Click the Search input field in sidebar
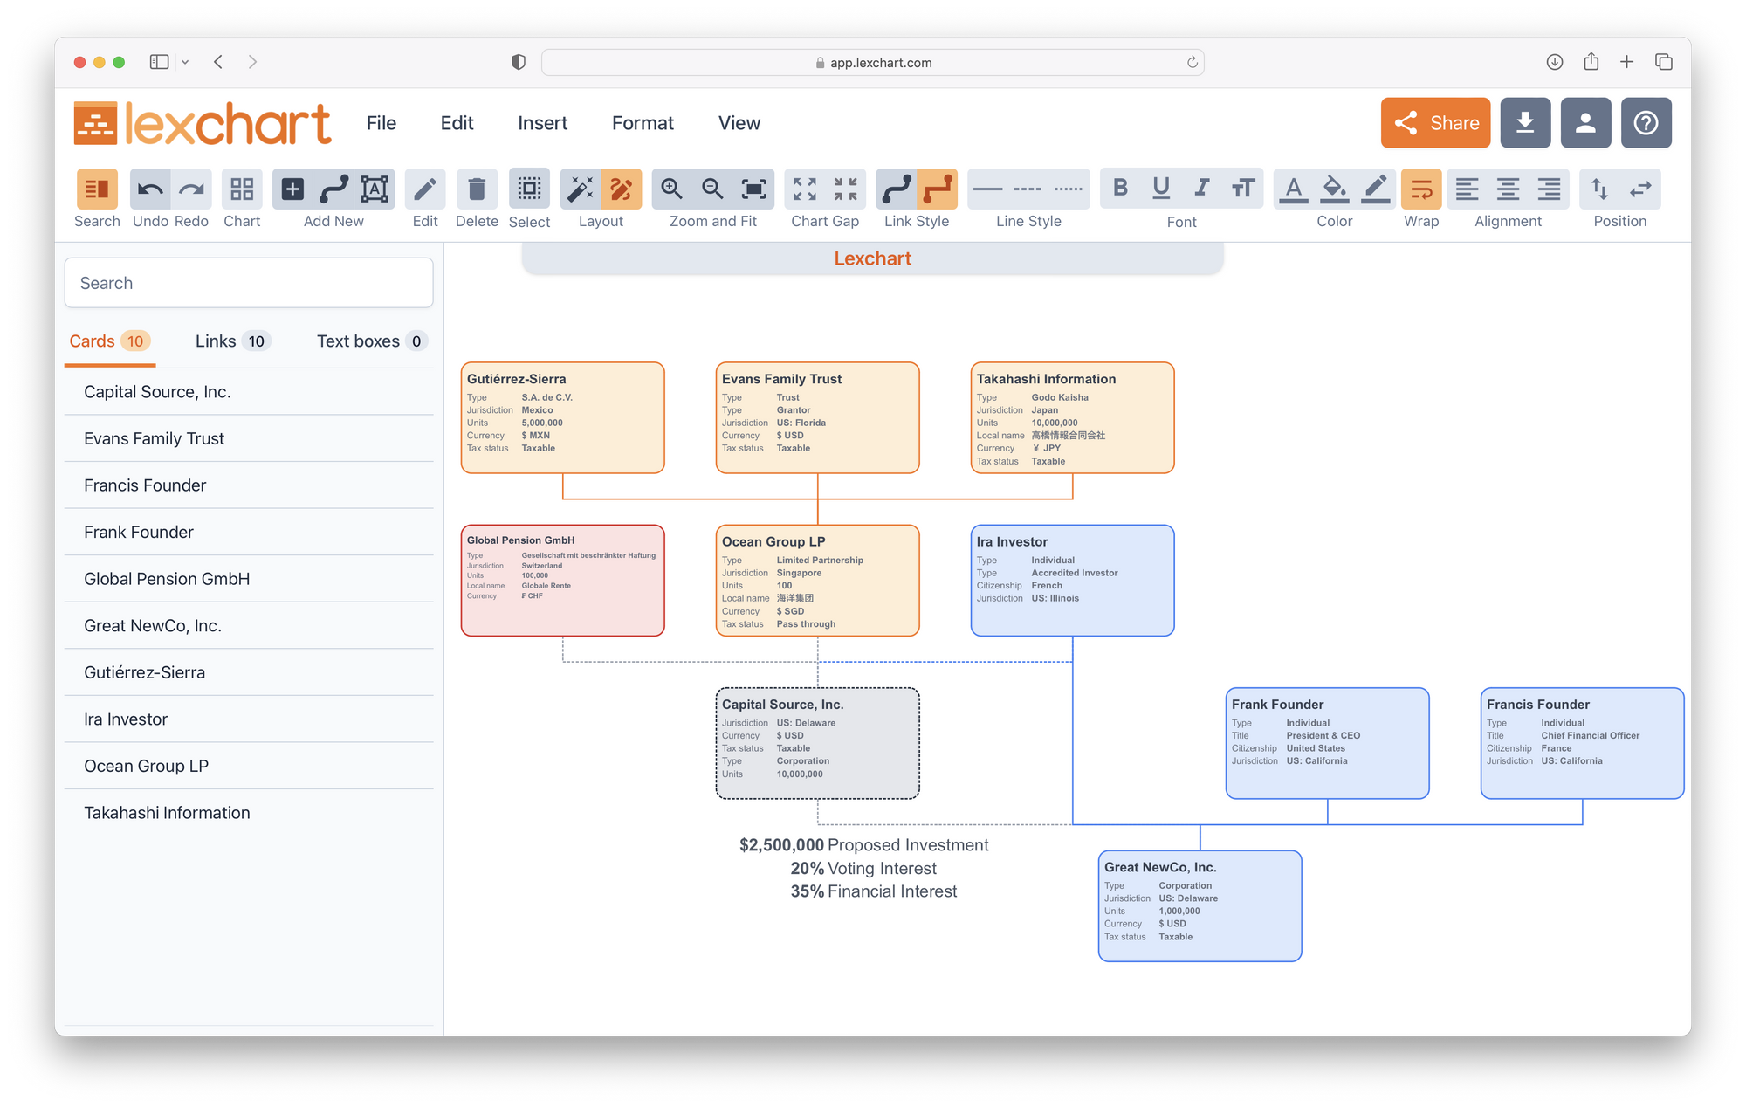Screen dimensions: 1746x1108 (252, 282)
